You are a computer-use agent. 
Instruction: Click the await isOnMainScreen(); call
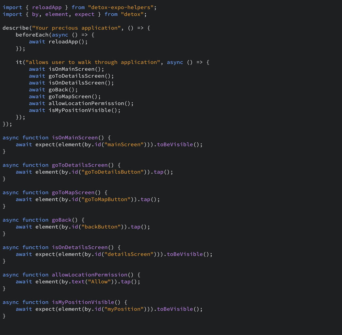pos(67,69)
